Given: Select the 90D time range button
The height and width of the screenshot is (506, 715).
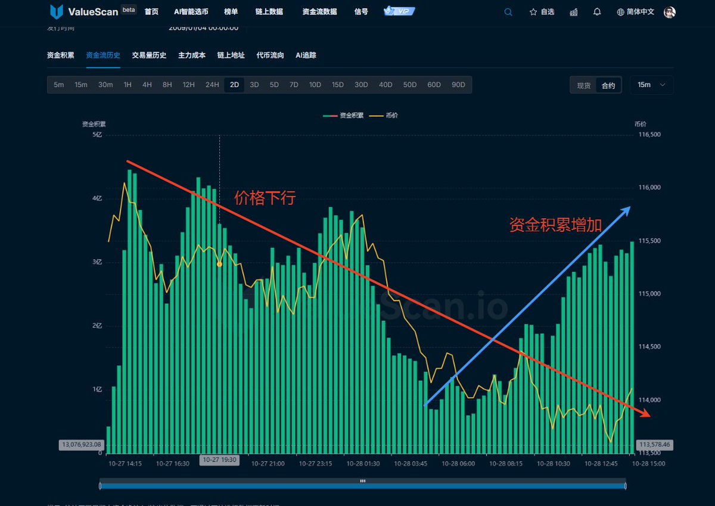Looking at the screenshot, I should 458,85.
